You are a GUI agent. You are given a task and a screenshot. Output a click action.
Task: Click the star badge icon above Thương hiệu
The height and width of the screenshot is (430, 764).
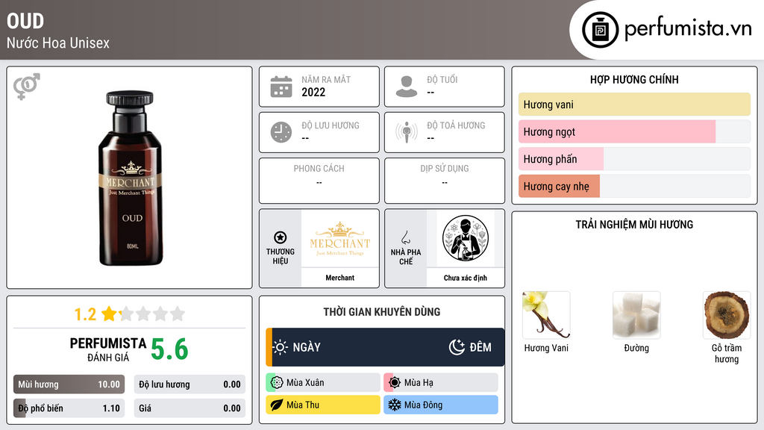(x=281, y=237)
